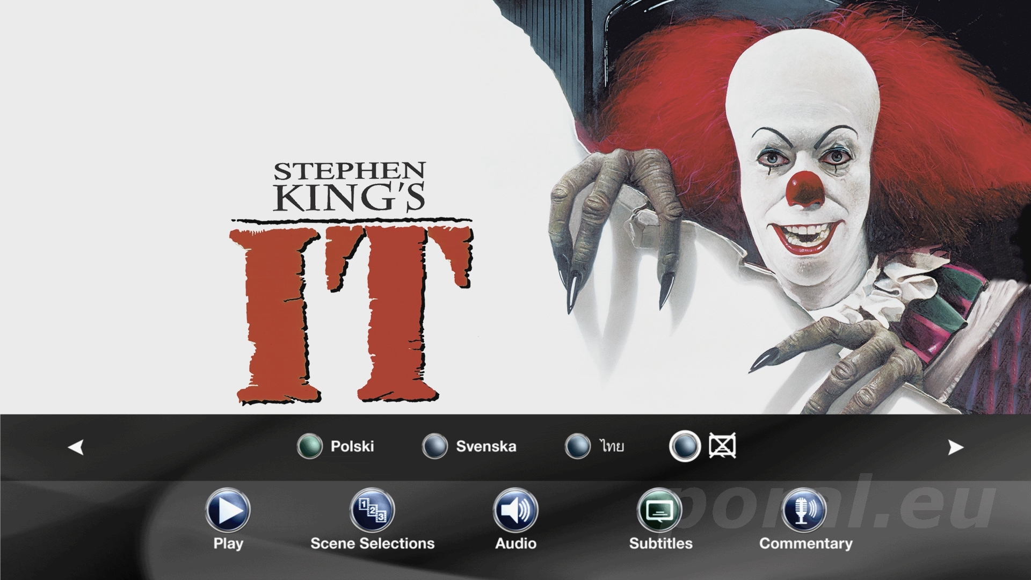This screenshot has width=1031, height=580.
Task: Open Scene Selections via its numbered icon
Action: [372, 510]
